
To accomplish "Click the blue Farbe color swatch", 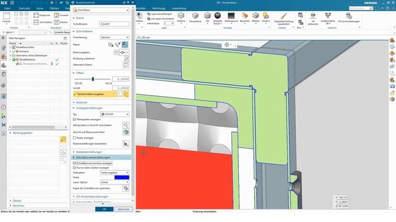I will point(122,178).
